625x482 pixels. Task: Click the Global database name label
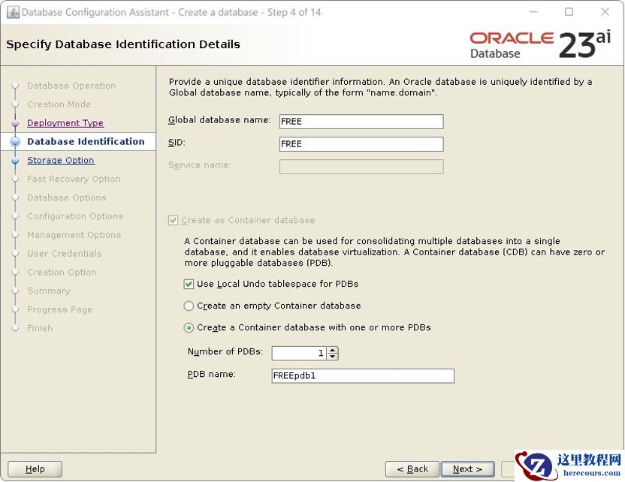tap(219, 120)
